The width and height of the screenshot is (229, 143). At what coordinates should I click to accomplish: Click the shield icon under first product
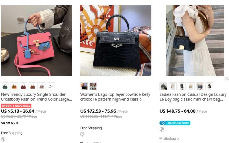click(3, 139)
